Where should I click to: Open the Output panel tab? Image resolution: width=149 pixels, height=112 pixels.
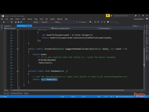[x=26, y=93]
